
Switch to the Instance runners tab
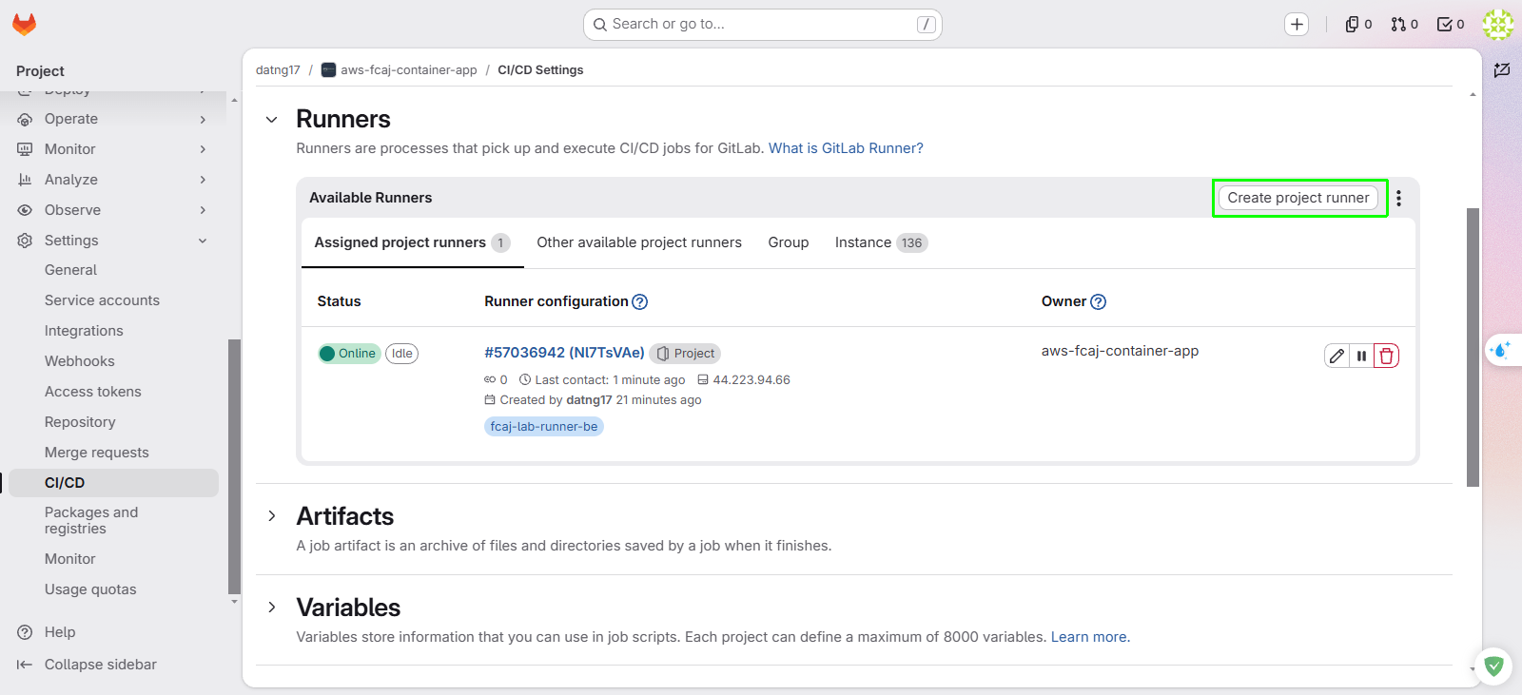[881, 242]
